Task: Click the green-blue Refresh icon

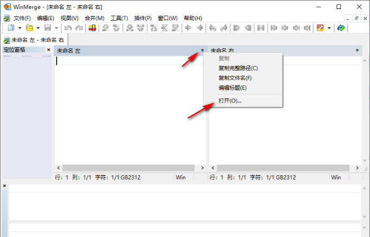Action: [x=341, y=28]
